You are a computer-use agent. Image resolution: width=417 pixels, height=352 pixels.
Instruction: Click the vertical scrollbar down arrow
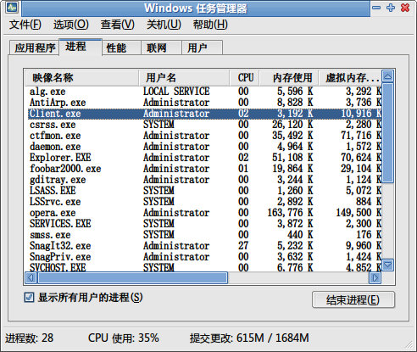(x=387, y=265)
